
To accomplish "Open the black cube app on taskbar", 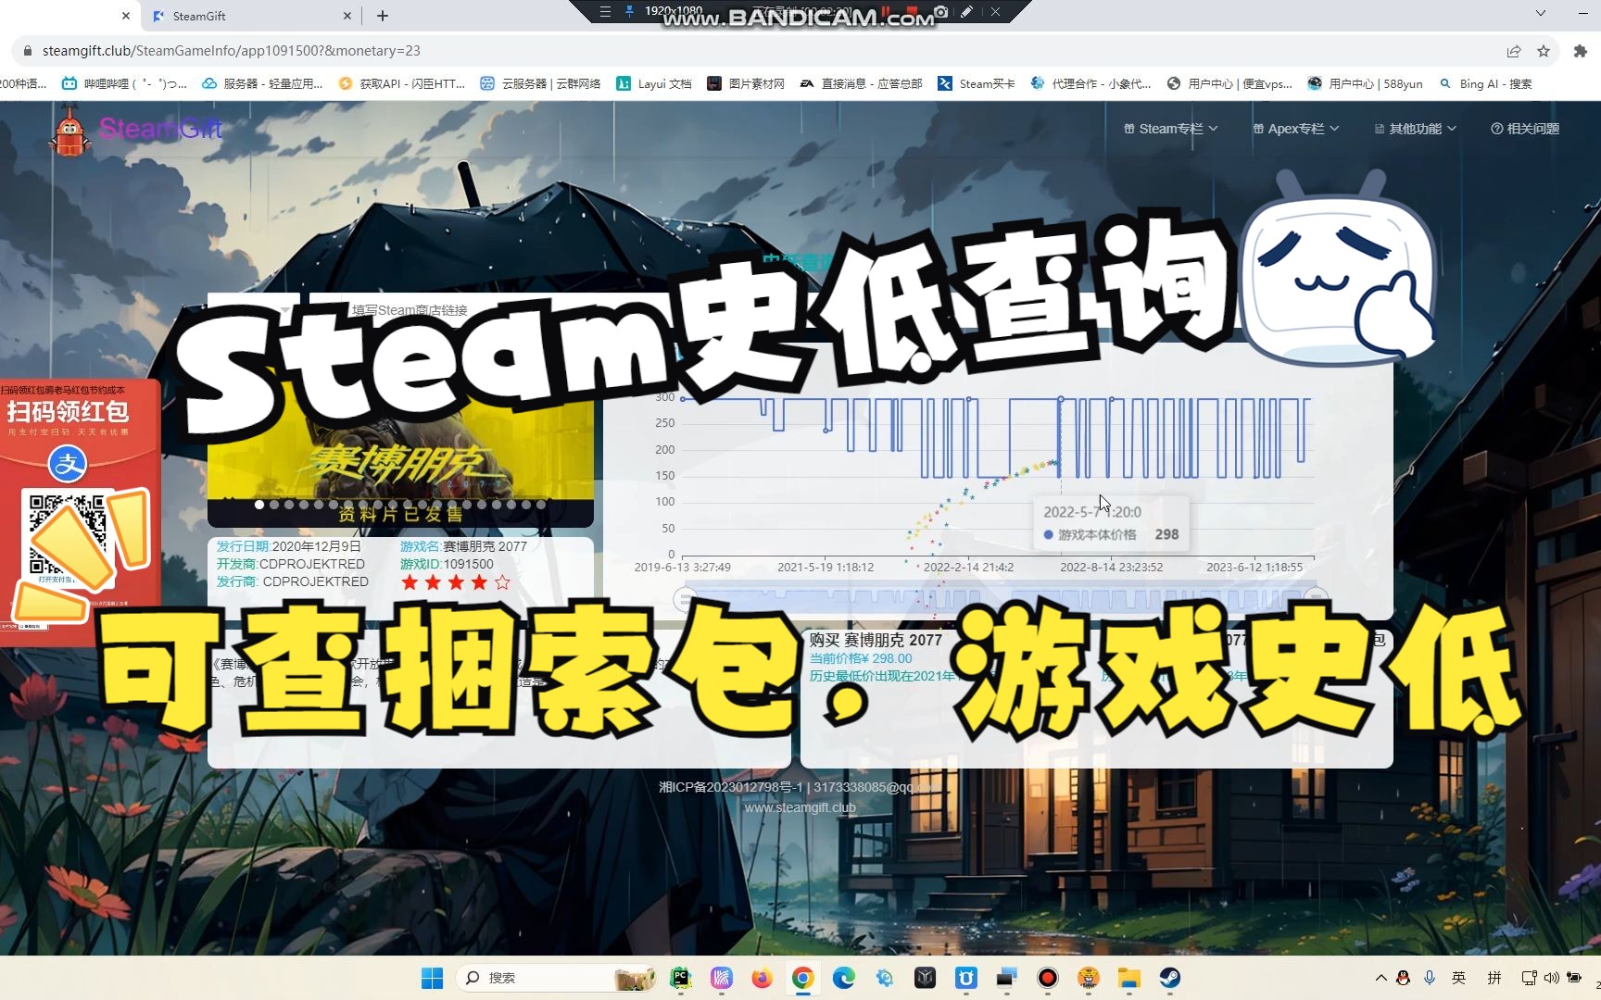I will pos(926,978).
